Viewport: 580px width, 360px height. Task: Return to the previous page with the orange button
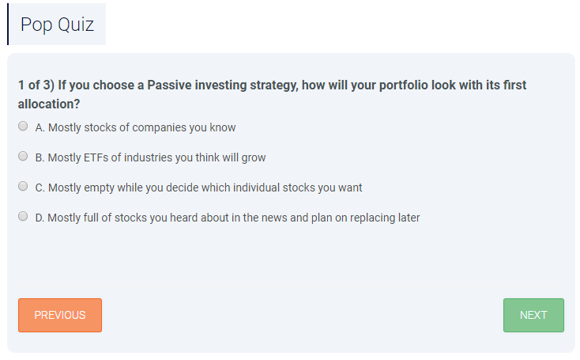pyautogui.click(x=60, y=315)
